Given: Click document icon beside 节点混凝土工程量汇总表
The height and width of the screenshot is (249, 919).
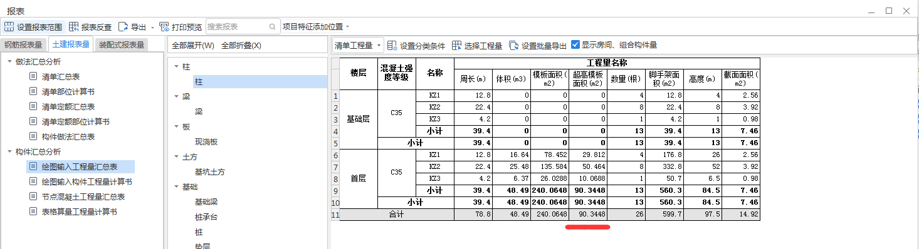Looking at the screenshot, I should (33, 196).
